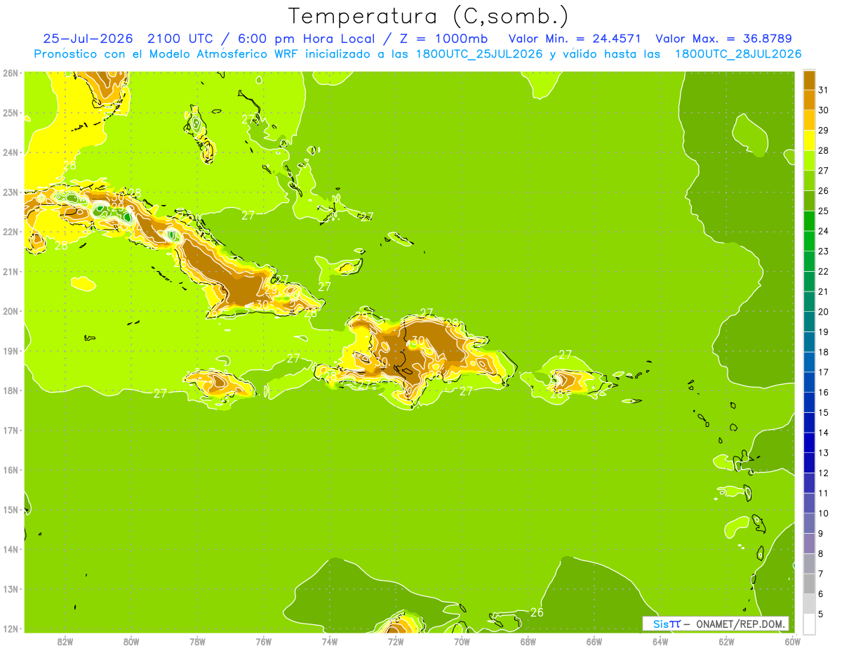Click the longitude label "68W"
842x651 pixels.
(528, 641)
